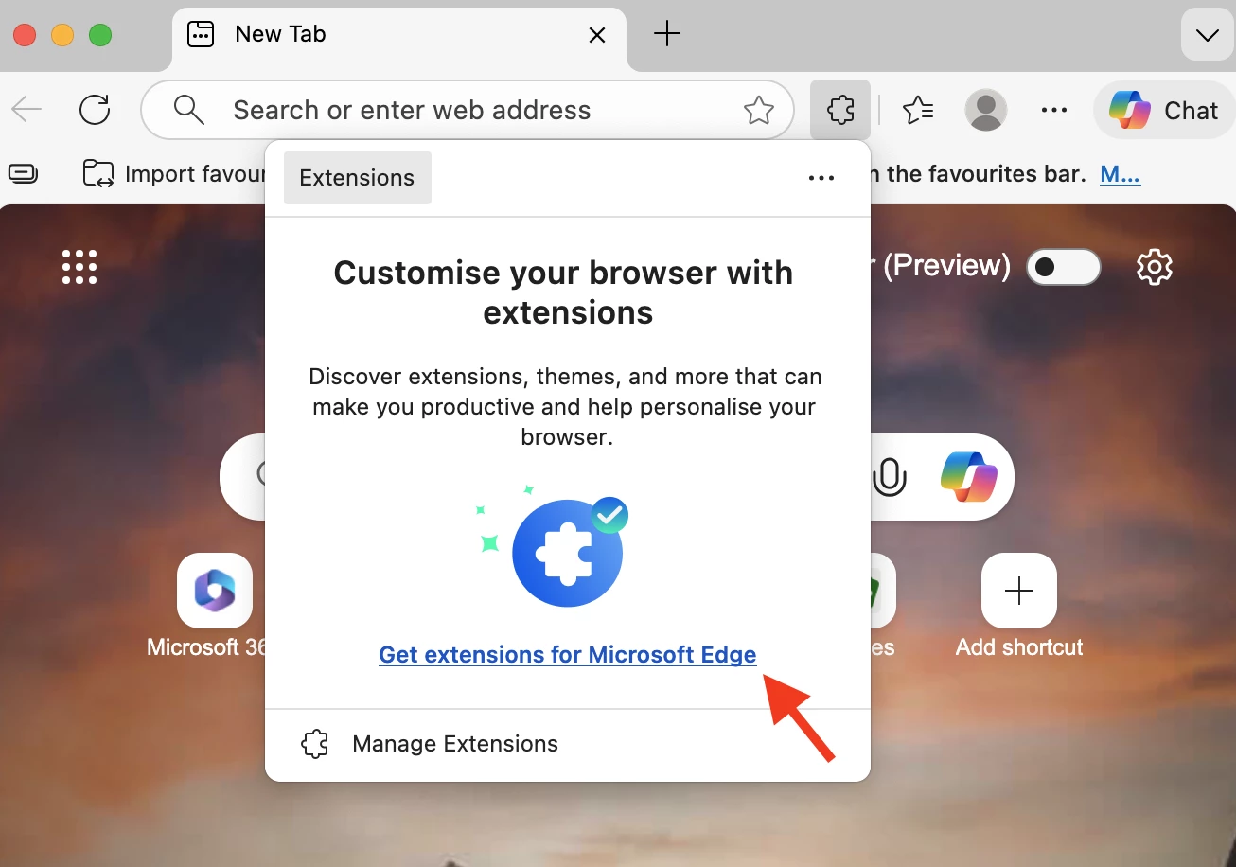Screen dimensions: 1236x867
Task: Add this page to favourites star
Action: point(759,111)
